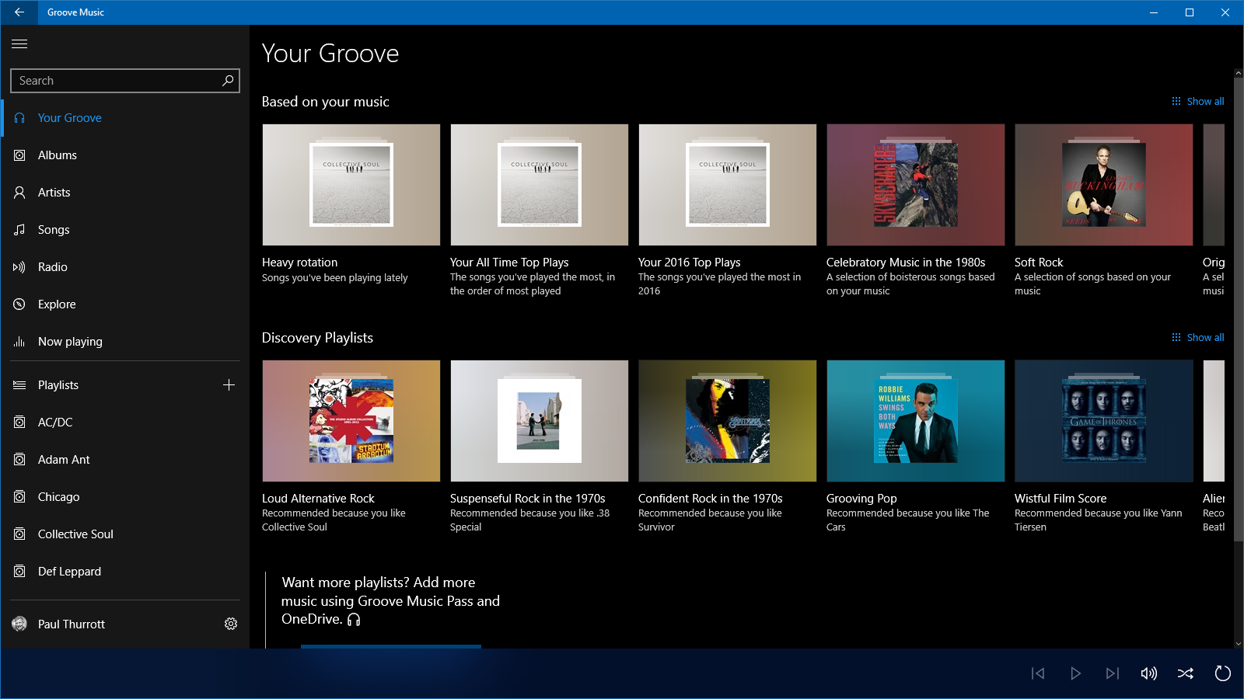Click the Now playing bars icon
1244x699 pixels.
19,342
